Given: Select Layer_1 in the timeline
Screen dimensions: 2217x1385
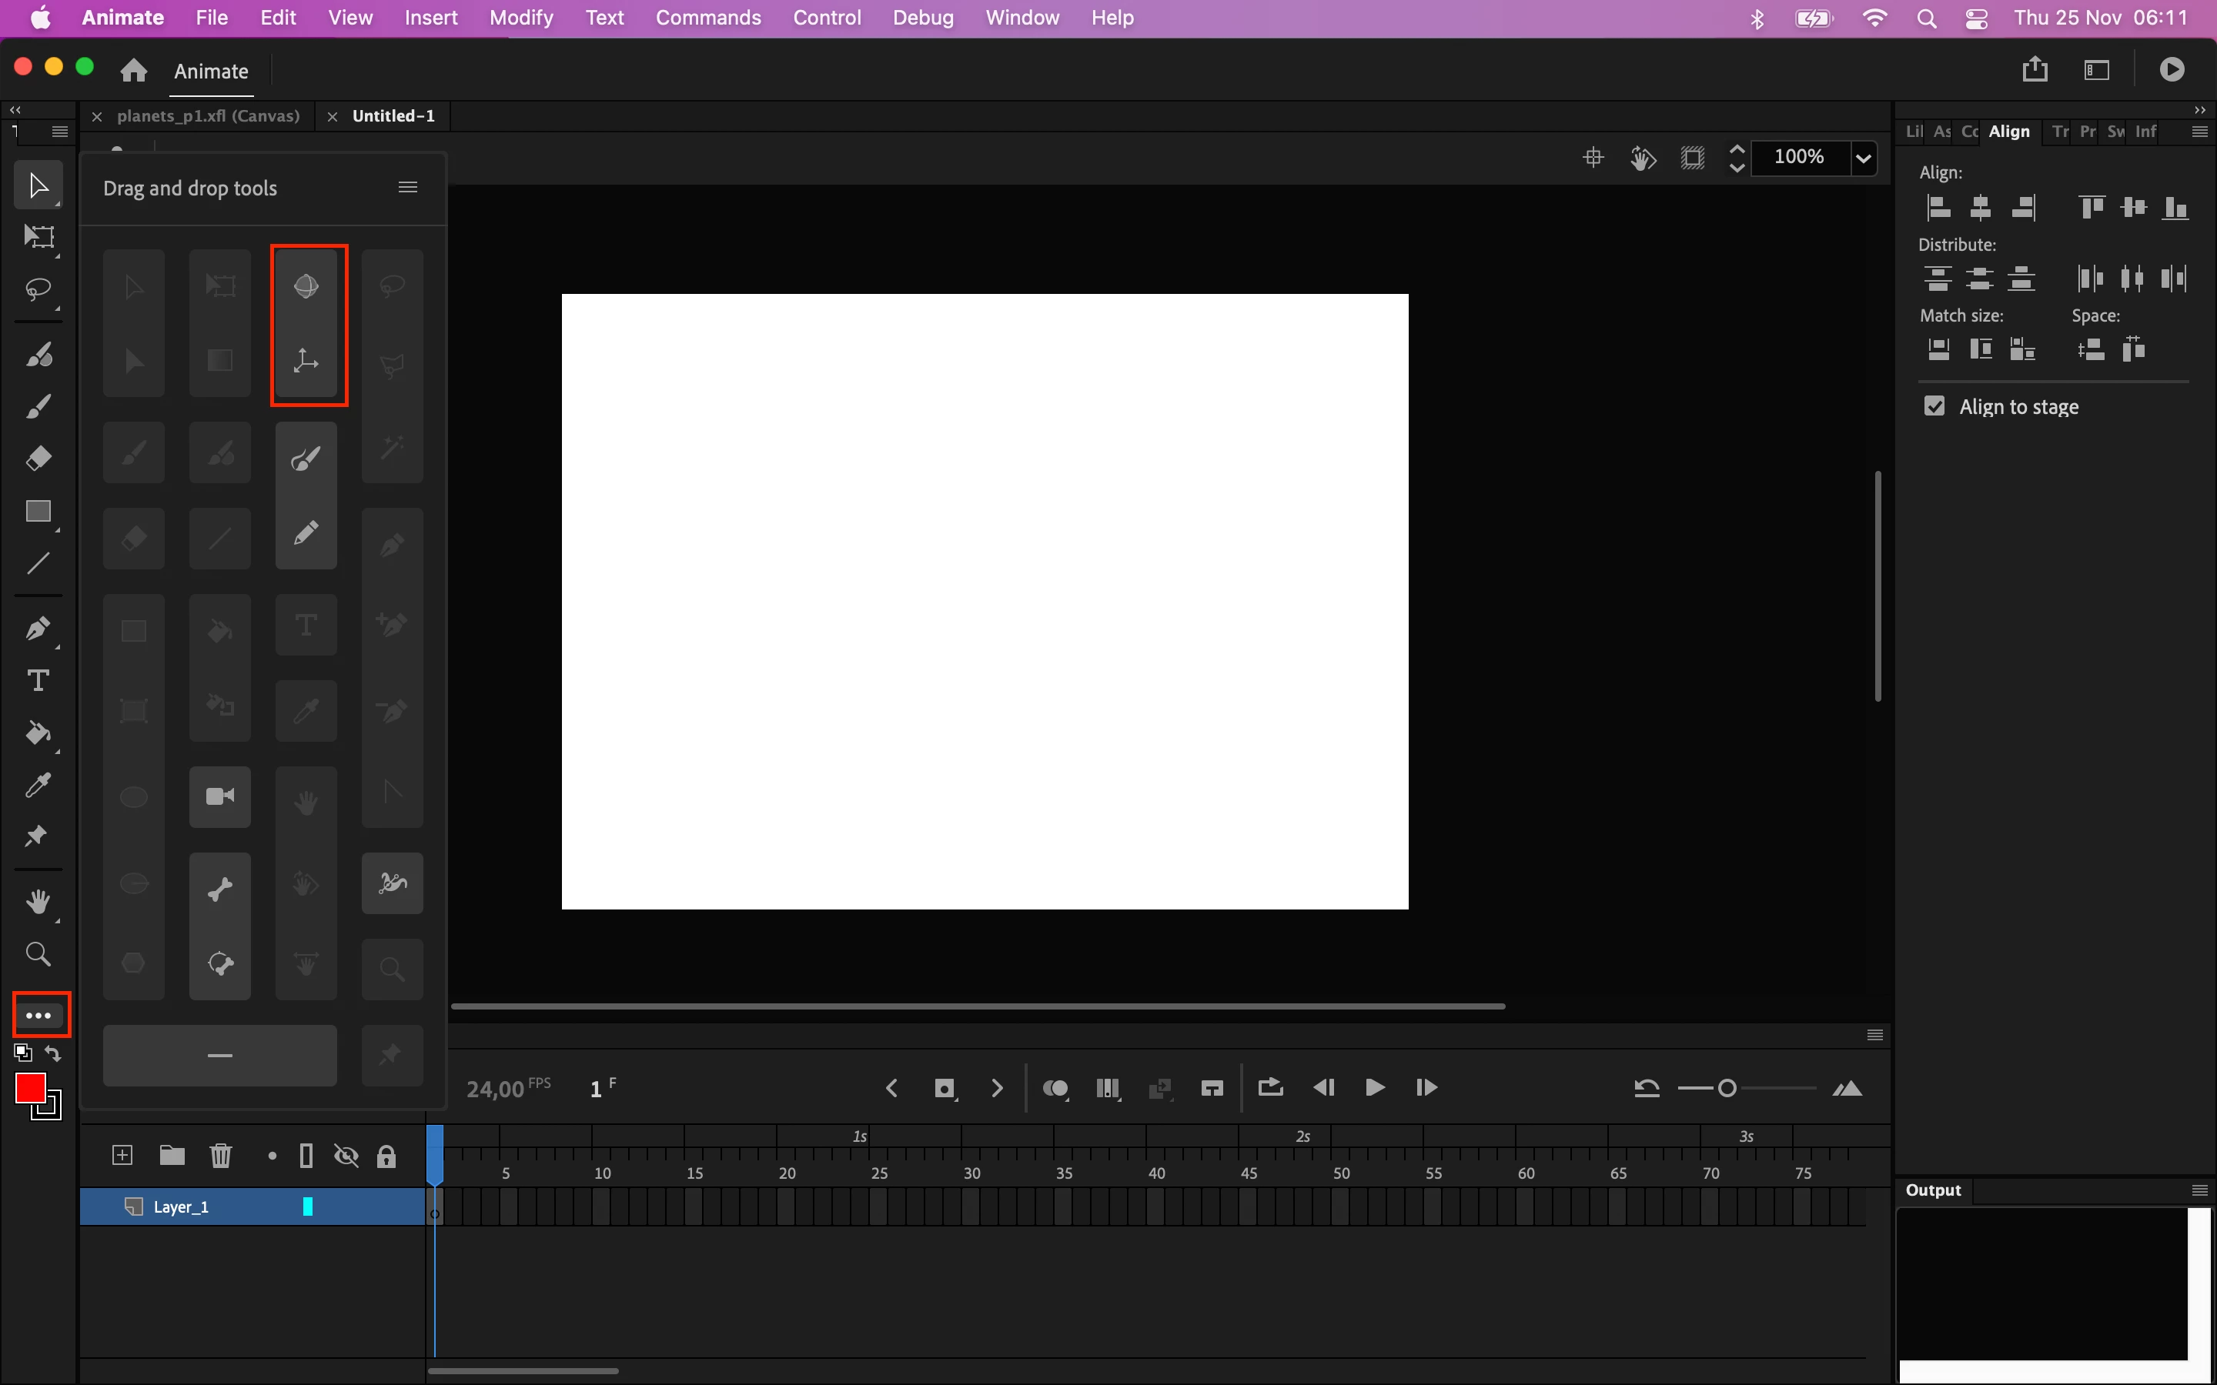Looking at the screenshot, I should [x=182, y=1207].
